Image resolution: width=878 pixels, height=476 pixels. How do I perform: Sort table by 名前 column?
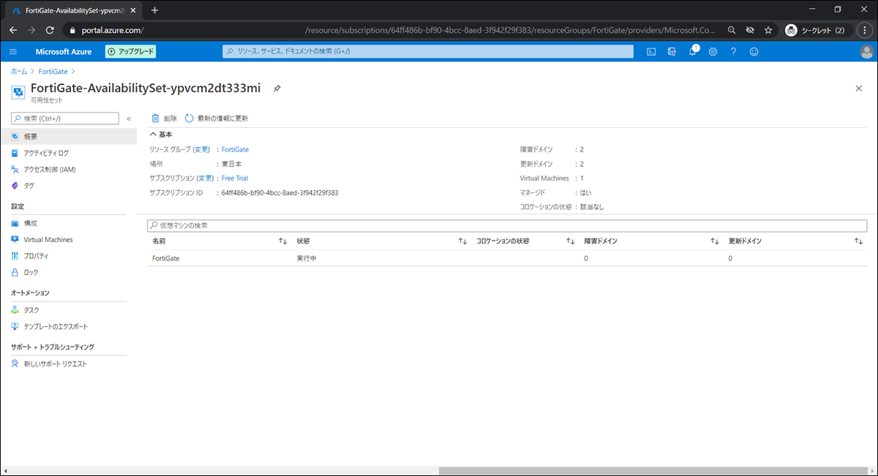pos(282,241)
